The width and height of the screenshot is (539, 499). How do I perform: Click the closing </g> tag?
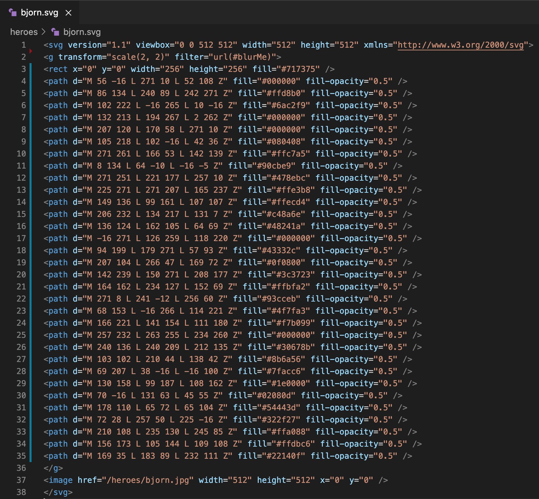click(53, 468)
